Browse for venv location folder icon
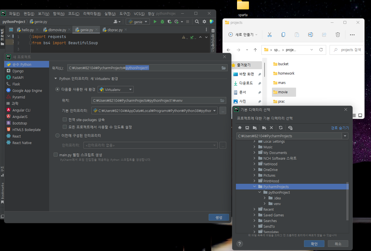 223,100
